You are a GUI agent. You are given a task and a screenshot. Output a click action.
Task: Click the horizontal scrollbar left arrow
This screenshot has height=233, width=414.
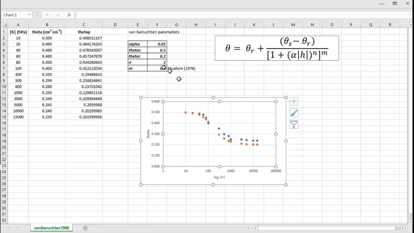coord(256,228)
